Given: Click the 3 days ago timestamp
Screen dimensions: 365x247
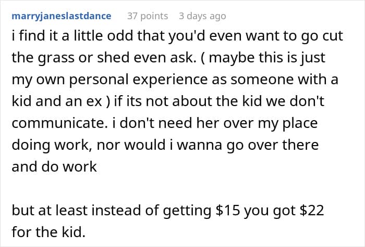Looking at the screenshot, I should (202, 16).
